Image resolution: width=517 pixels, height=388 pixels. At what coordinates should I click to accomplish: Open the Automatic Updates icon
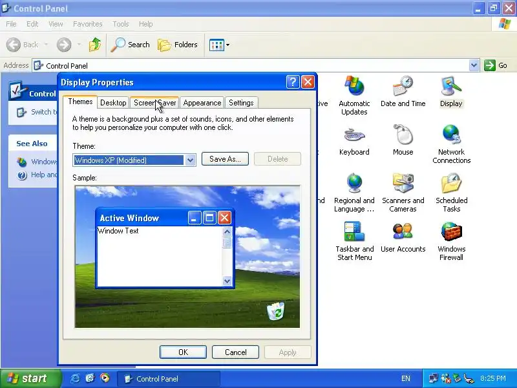354,95
